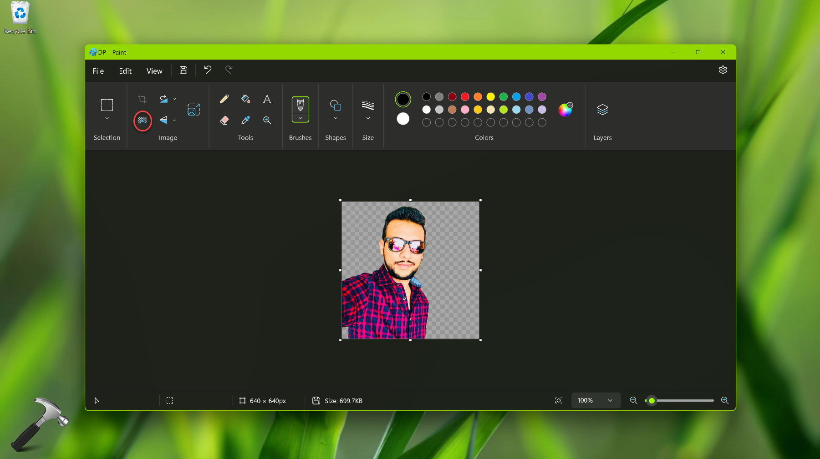Image resolution: width=820 pixels, height=459 pixels.
Task: Select the Eraser tool
Action: (224, 120)
